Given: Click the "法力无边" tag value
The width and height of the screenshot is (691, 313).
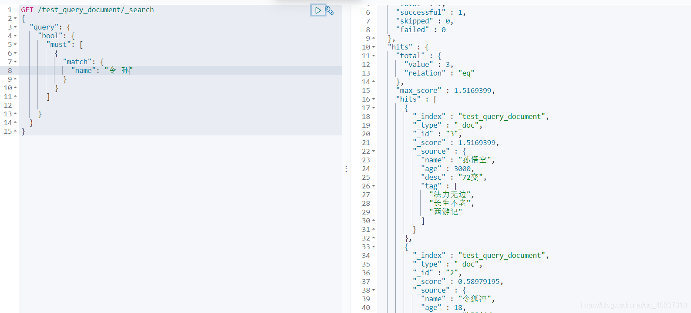Looking at the screenshot, I should pyautogui.click(x=450, y=194).
